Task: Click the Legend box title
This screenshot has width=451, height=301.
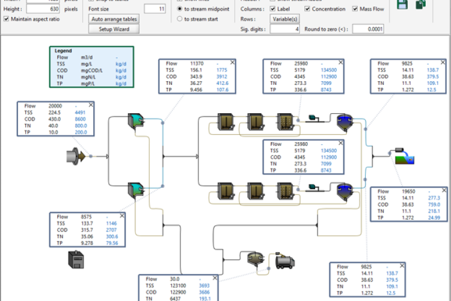Action: pos(63,51)
